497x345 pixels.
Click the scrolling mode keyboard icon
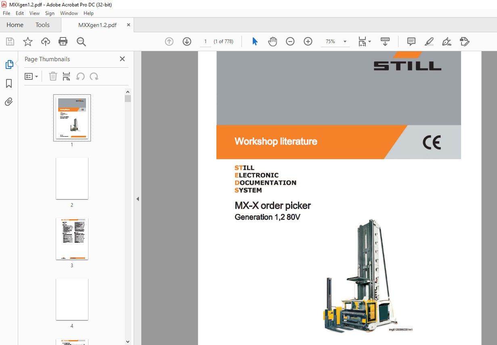(385, 42)
